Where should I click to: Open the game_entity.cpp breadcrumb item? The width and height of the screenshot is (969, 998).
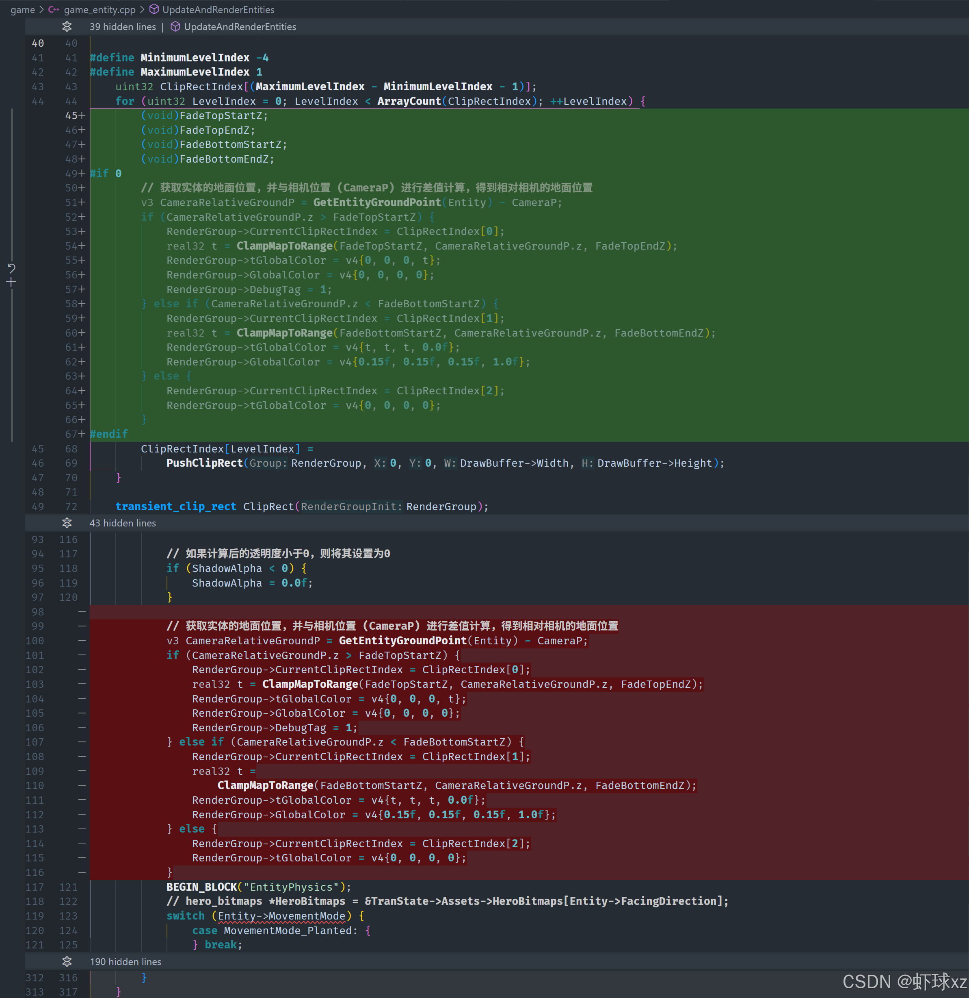99,10
